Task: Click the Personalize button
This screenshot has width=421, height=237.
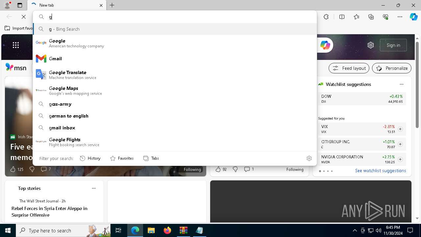Action: pos(392,68)
